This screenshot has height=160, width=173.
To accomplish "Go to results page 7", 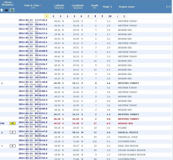I will pos(88,16).
